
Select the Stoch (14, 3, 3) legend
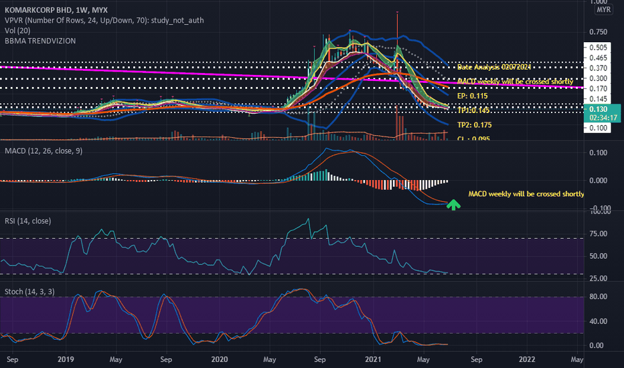coord(29,292)
